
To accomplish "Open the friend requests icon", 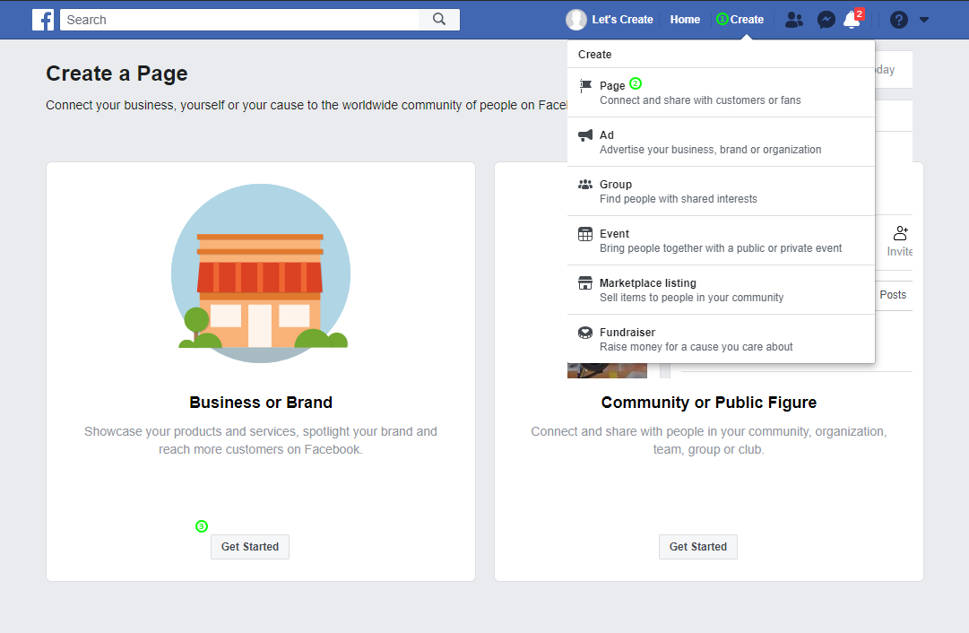I will (793, 19).
